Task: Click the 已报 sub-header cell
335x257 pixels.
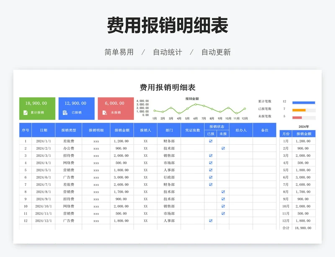Action: pyautogui.click(x=211, y=134)
